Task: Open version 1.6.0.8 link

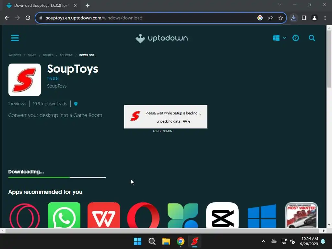Action: pos(53,78)
